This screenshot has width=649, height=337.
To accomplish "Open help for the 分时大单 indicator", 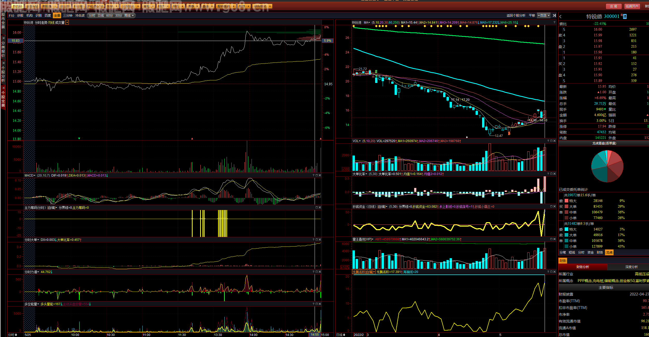I will coord(314,240).
